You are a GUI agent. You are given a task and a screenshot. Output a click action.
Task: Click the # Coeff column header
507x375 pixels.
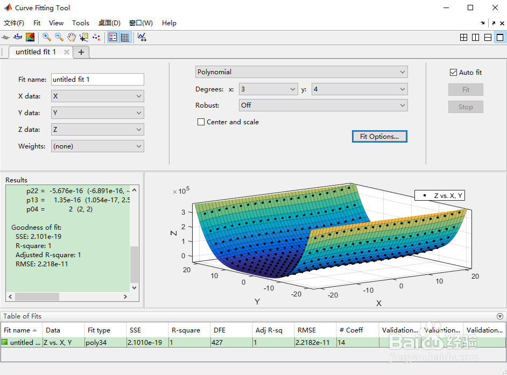click(357, 330)
